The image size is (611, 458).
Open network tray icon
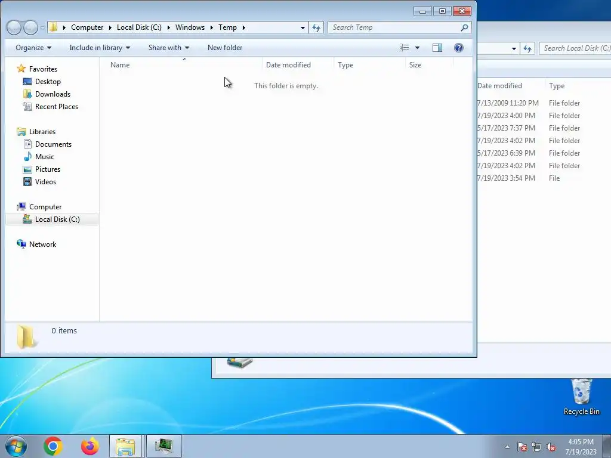tap(536, 447)
